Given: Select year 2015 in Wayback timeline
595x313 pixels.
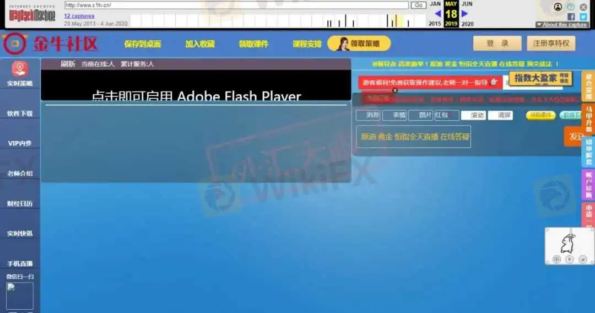Looking at the screenshot, I should tap(435, 24).
